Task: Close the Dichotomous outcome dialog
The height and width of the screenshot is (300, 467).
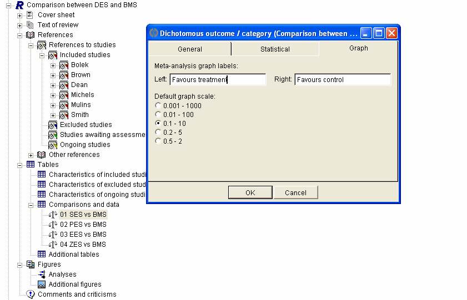Action: (x=391, y=33)
